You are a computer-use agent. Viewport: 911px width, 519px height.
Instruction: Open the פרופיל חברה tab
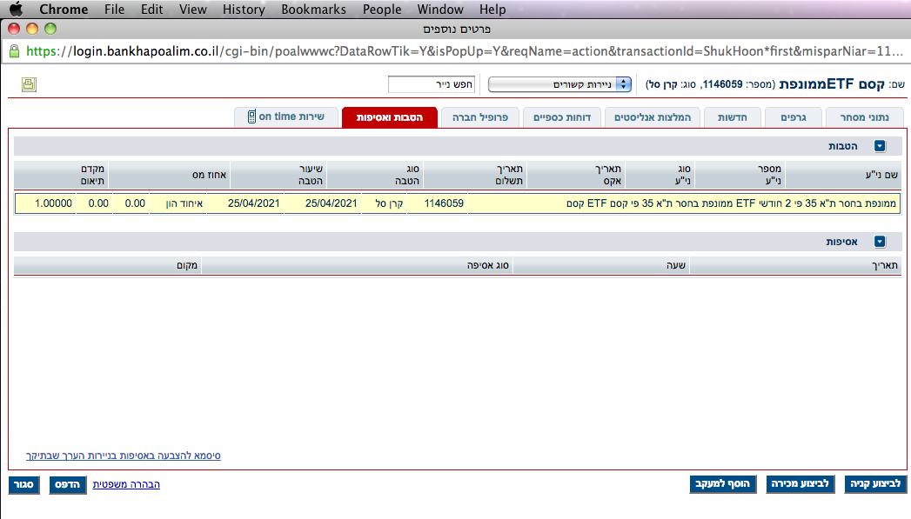coord(480,117)
